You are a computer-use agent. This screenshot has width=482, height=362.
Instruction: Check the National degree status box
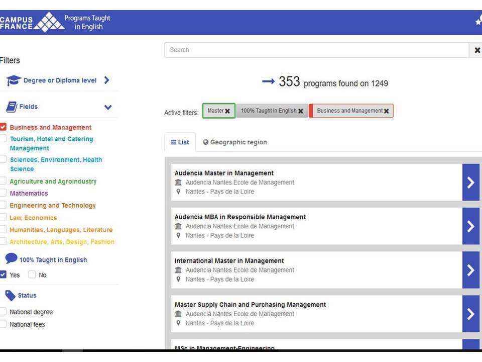[3, 312]
